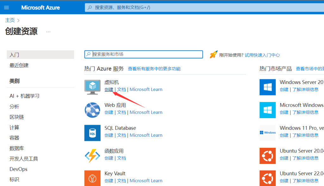The height and width of the screenshot is (186, 324).
Task: Open Microsoft Learn link for SQL Database
Action: (146, 135)
